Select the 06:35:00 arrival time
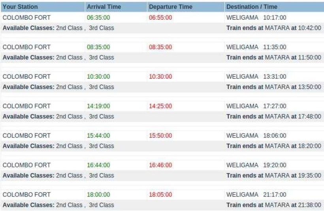This screenshot has width=324, height=211. (x=98, y=18)
